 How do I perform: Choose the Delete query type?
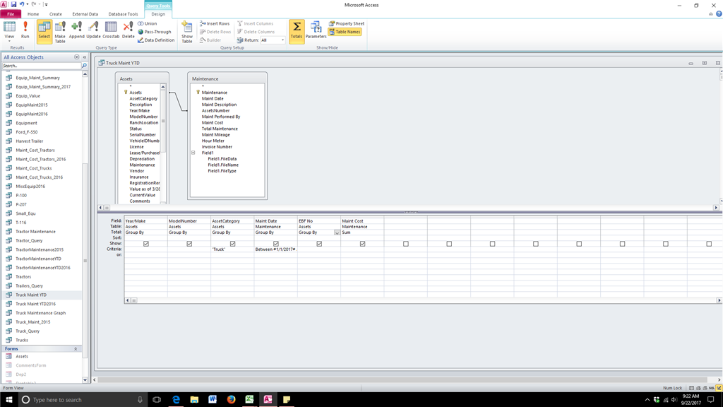point(129,30)
